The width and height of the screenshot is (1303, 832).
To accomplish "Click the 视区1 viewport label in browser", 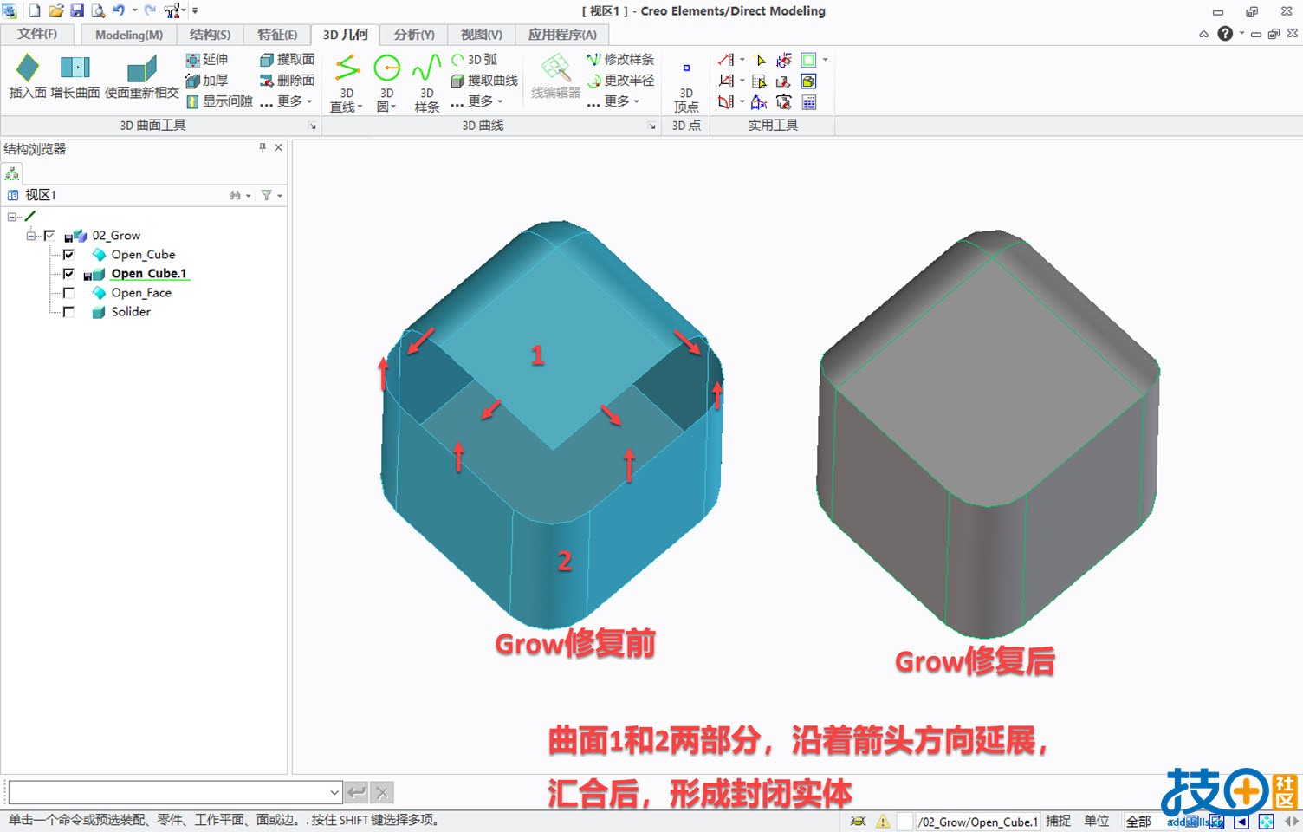I will click(40, 196).
